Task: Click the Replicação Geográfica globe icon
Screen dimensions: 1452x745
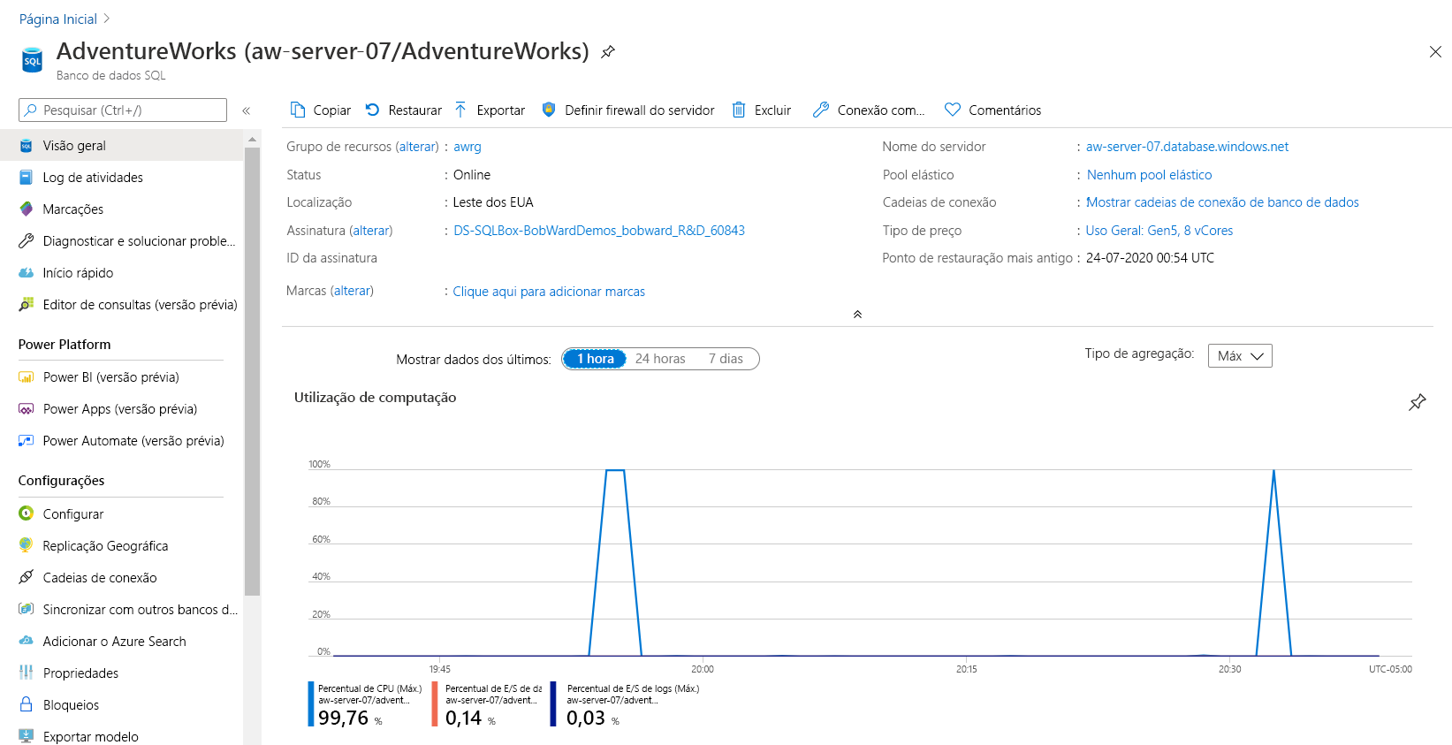Action: pos(27,545)
